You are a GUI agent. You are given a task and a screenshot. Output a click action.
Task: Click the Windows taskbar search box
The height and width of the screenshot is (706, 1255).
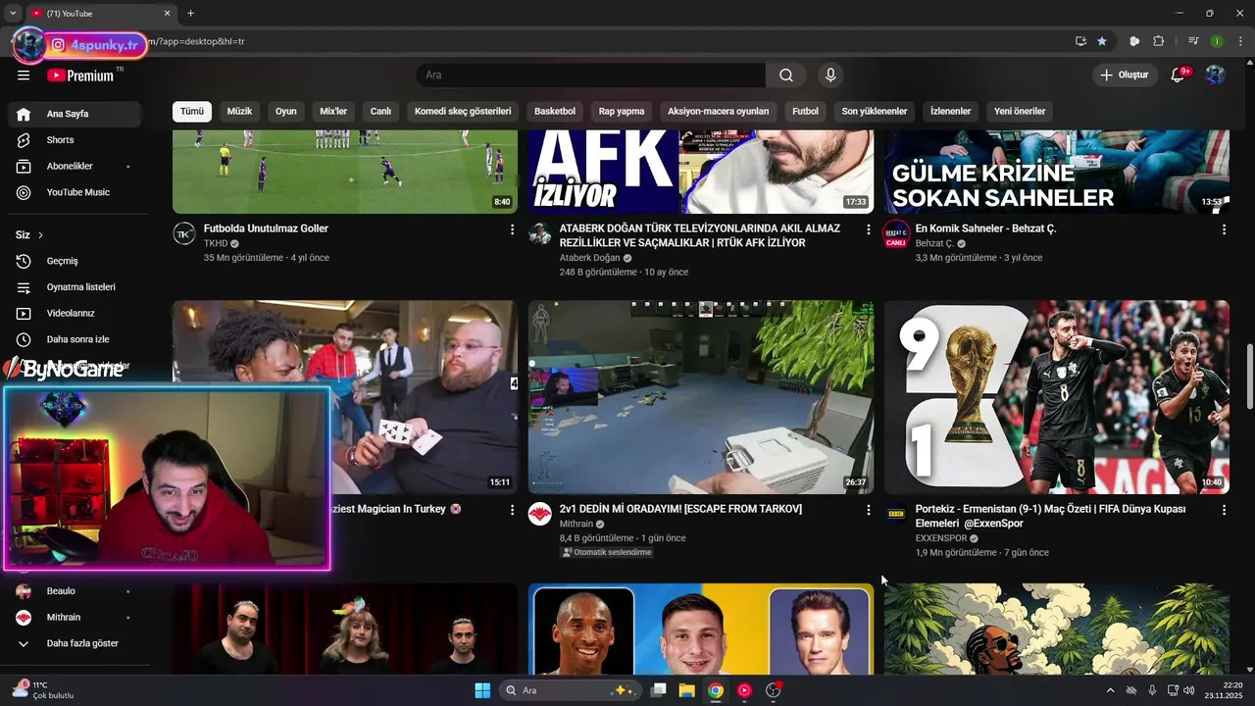[x=572, y=690]
